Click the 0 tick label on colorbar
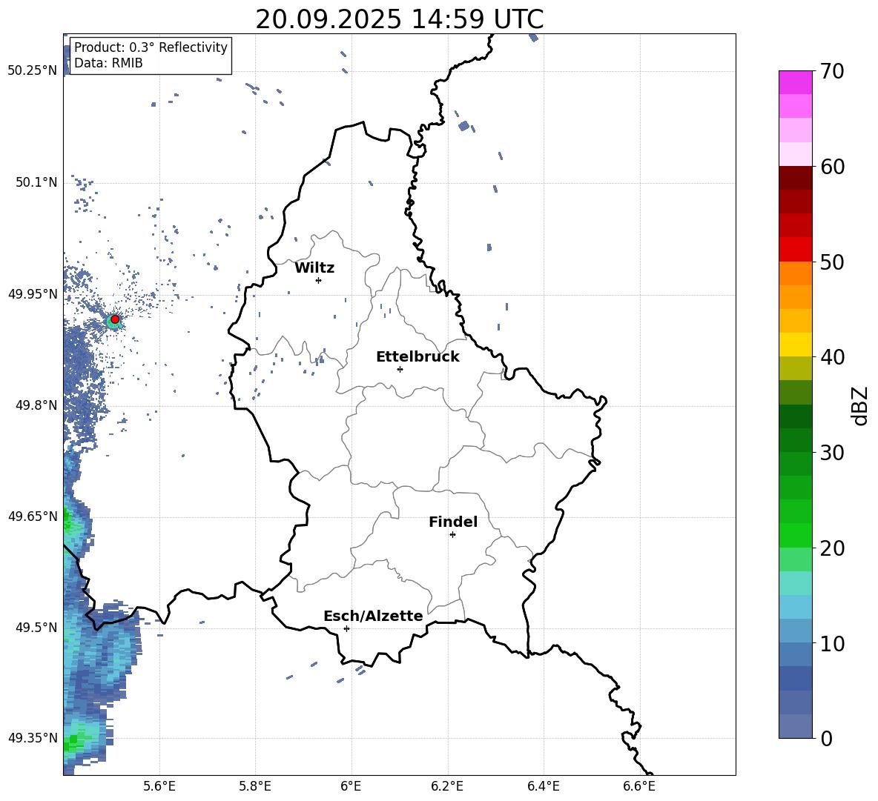This screenshot has height=801, width=878. (x=826, y=739)
